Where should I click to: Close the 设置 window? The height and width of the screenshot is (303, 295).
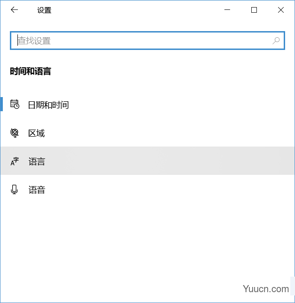(x=281, y=10)
